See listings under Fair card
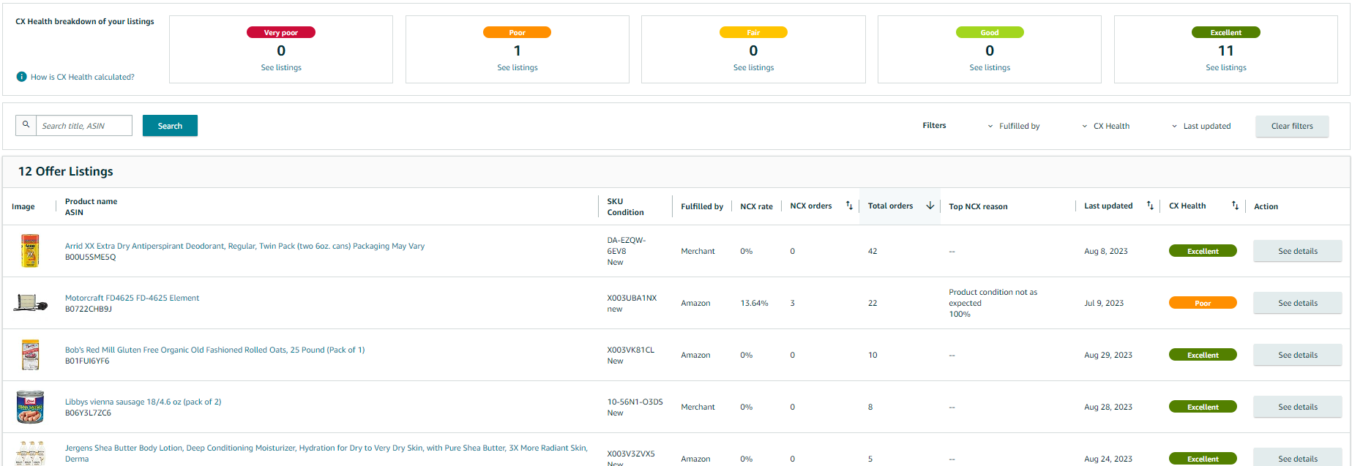 click(x=753, y=67)
